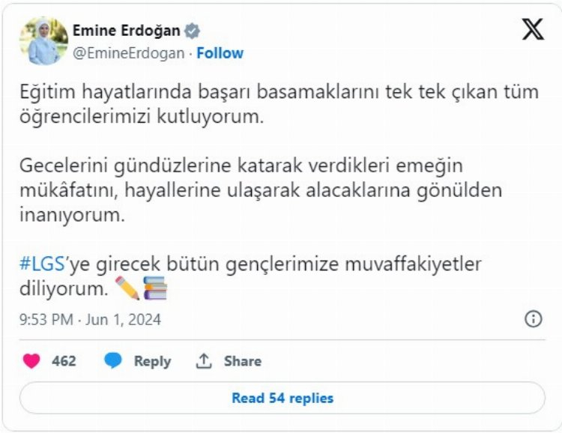
Task: Click the blue verified badge
Action: (193, 31)
